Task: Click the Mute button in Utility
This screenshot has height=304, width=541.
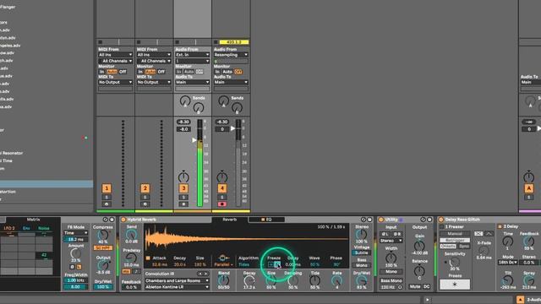Action: [x=415, y=287]
